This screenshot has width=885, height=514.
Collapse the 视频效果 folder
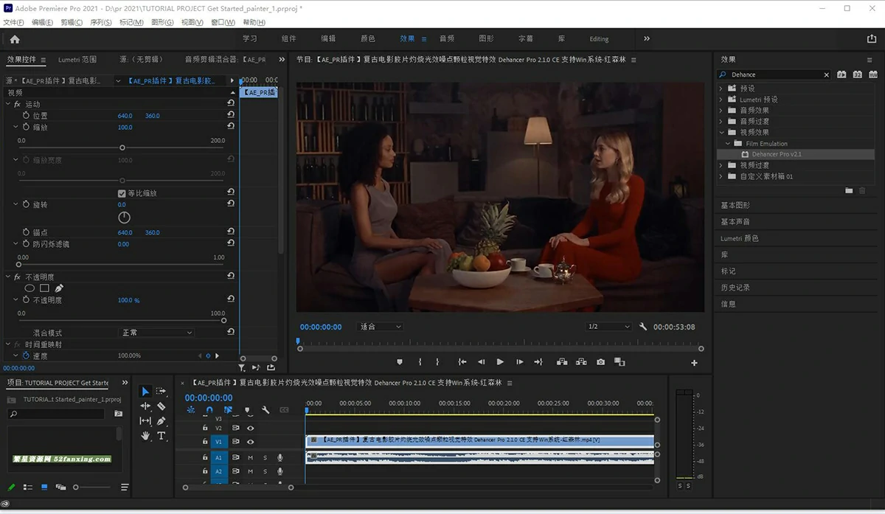click(721, 133)
